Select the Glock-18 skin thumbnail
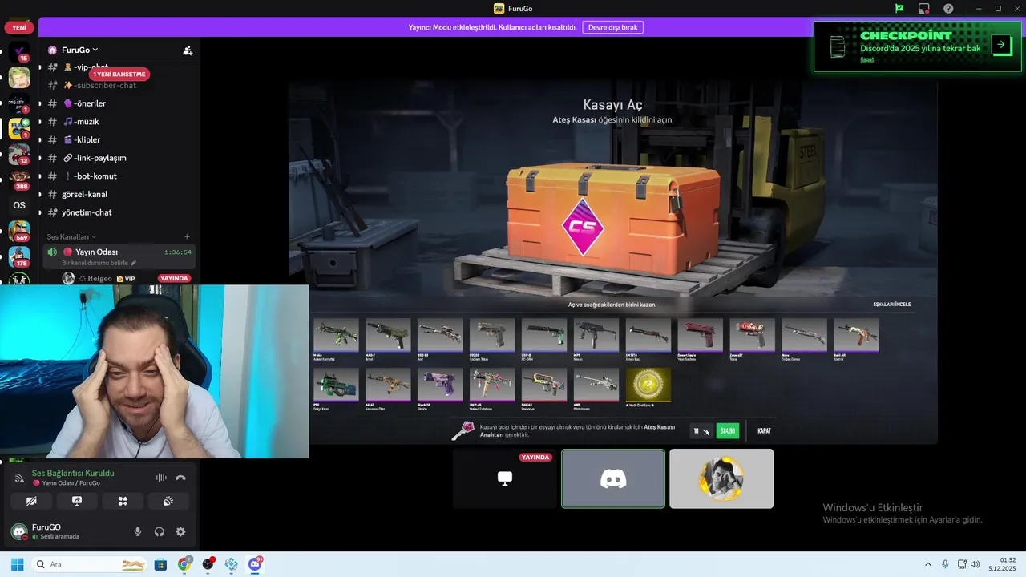This screenshot has width=1026, height=577. click(440, 385)
